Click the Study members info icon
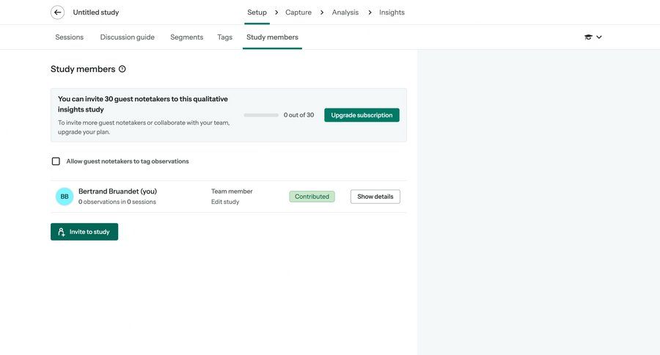The image size is (660, 355). pyautogui.click(x=122, y=69)
